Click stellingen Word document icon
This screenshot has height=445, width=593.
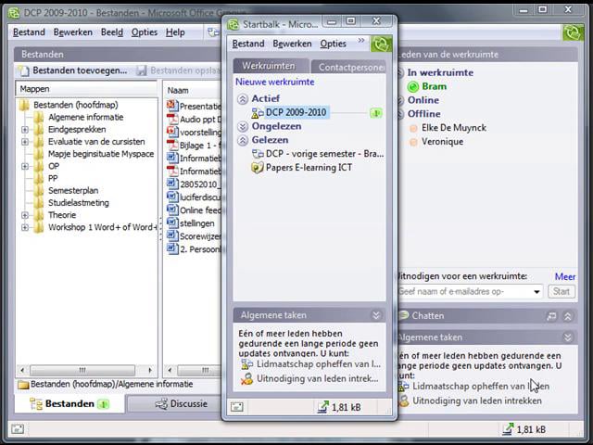point(172,222)
